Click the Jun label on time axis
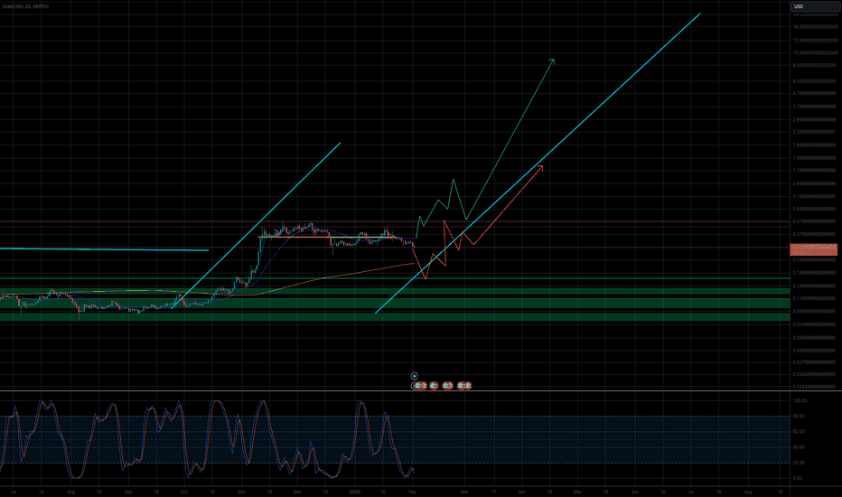Image resolution: width=842 pixels, height=497 pixels. [x=635, y=492]
